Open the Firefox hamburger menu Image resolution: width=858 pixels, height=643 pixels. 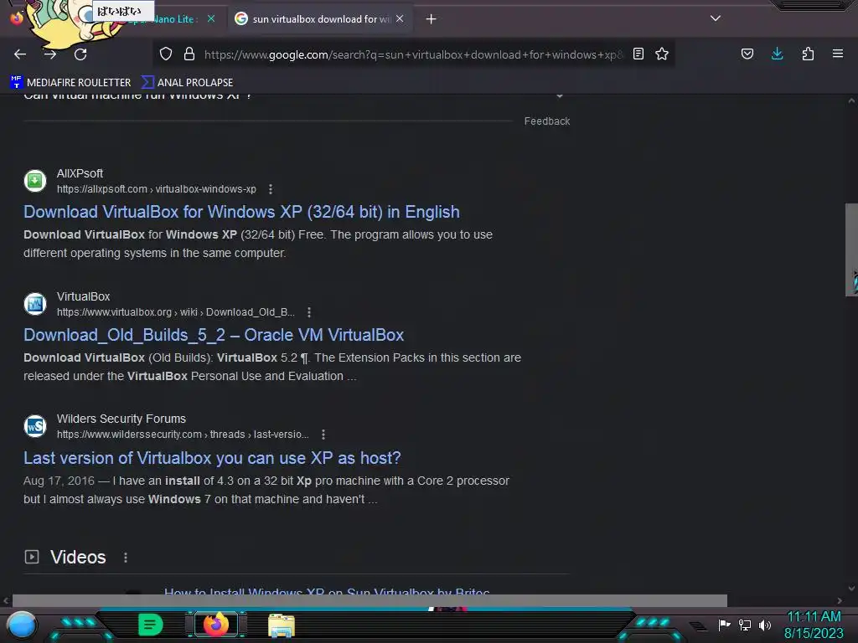[x=837, y=54]
